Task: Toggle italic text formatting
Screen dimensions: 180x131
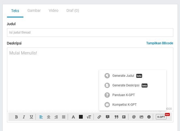Action: (x=24, y=117)
